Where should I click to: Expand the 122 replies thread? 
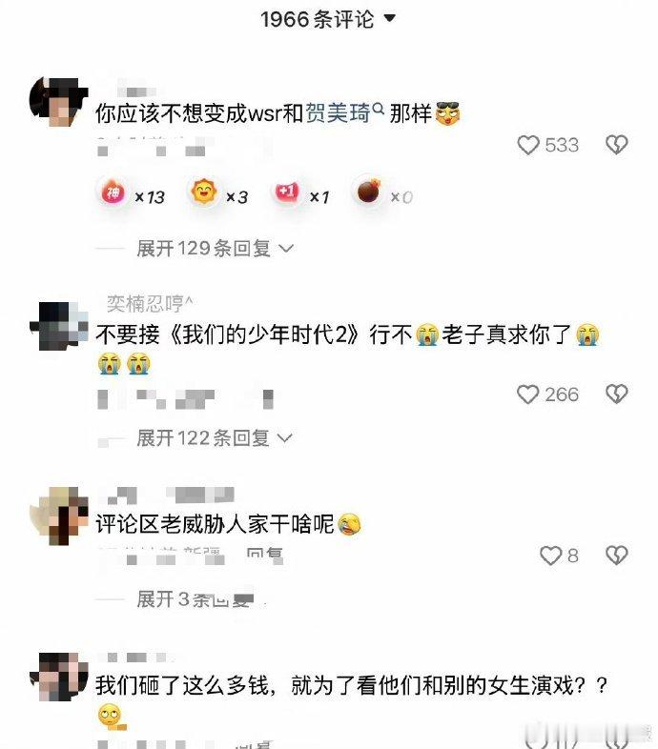coord(215,437)
